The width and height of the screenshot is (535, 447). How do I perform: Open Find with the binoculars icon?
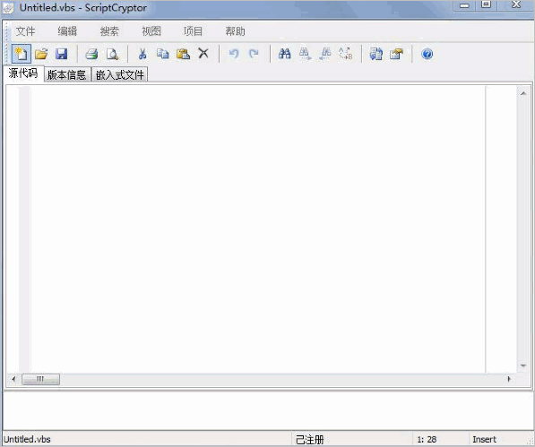(285, 54)
